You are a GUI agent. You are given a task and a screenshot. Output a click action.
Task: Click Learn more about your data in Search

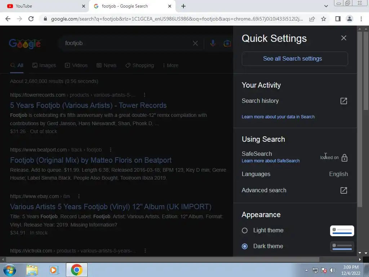pos(278,117)
